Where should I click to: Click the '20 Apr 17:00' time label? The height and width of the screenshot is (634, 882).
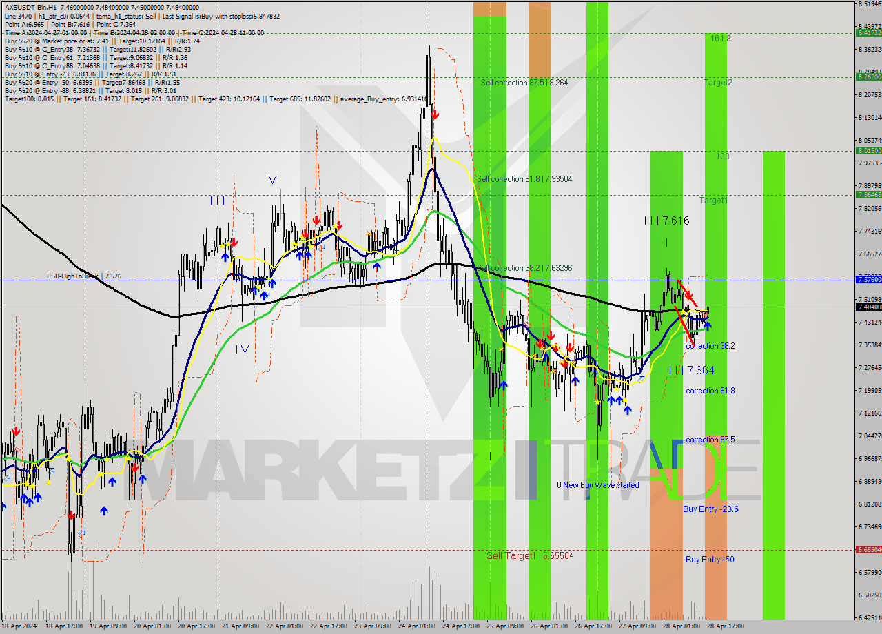click(196, 626)
